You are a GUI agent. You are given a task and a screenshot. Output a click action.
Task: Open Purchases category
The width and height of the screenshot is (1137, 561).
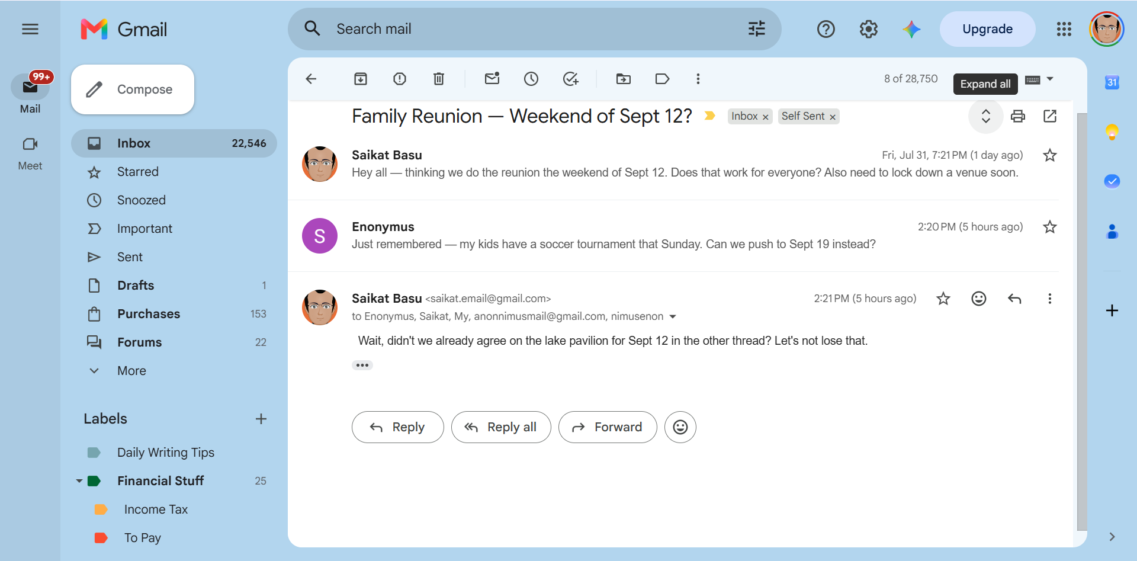[x=174, y=314]
